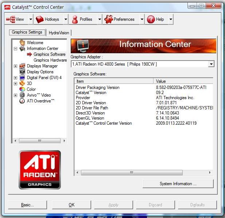Expand the Displays Manager tree node

[x=15, y=66]
